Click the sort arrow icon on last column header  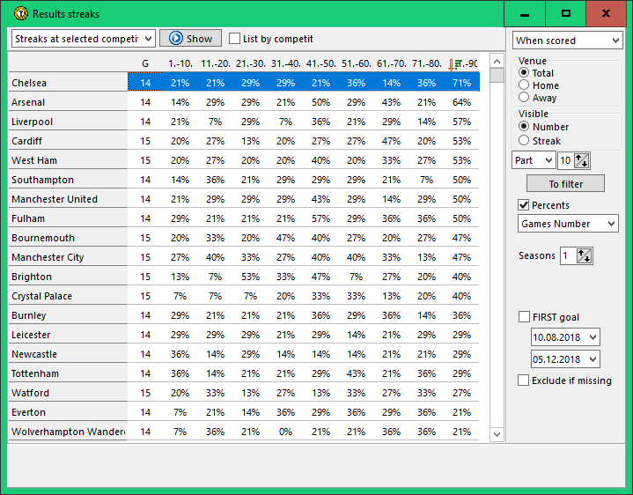pyautogui.click(x=453, y=63)
